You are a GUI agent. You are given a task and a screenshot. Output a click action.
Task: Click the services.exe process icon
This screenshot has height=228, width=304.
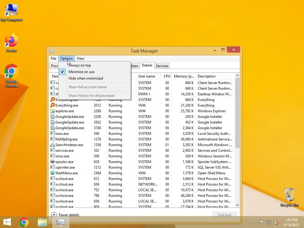click(52, 150)
